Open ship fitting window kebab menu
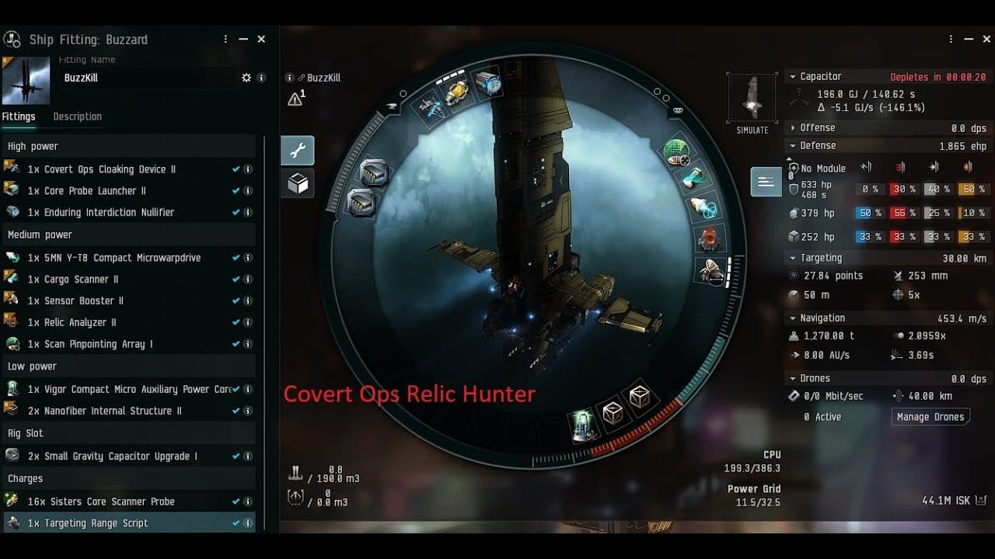 click(x=225, y=39)
